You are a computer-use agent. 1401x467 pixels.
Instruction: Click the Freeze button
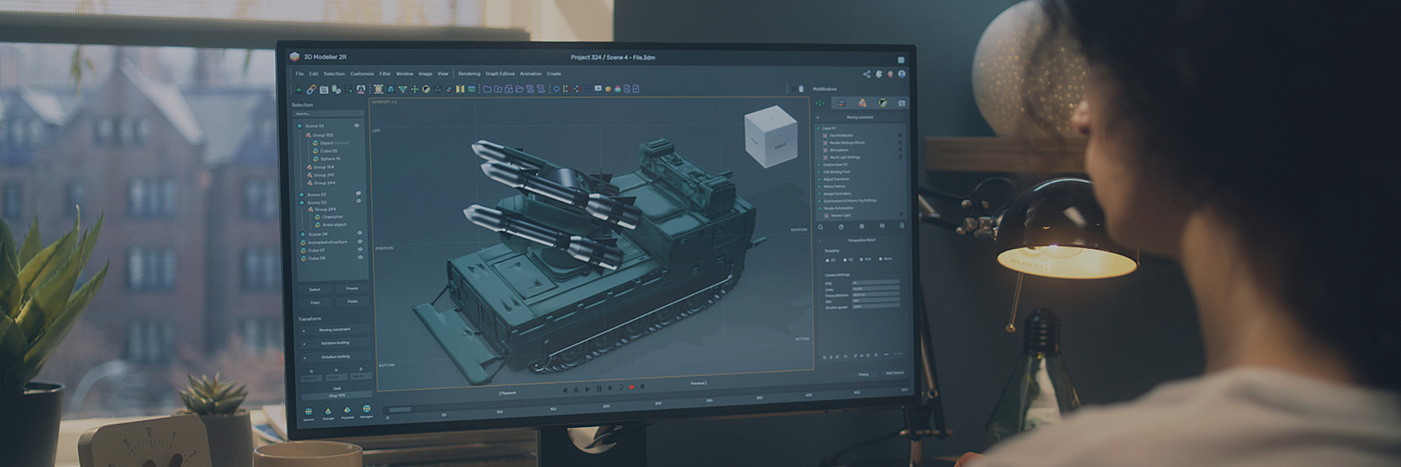tap(352, 289)
